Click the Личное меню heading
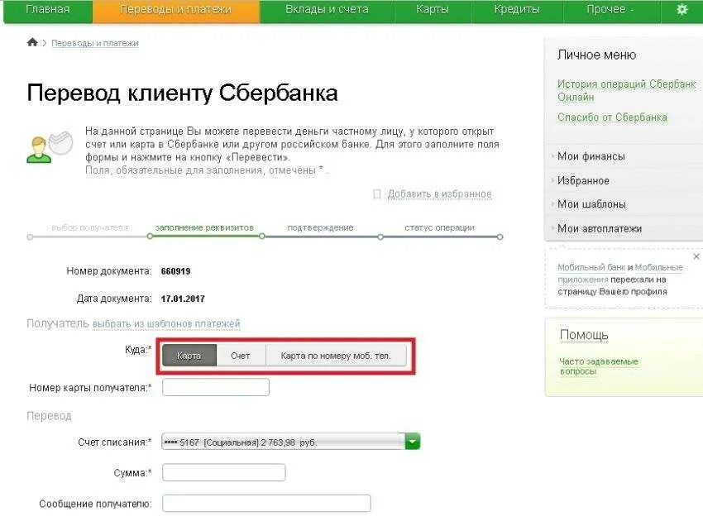This screenshot has height=526, width=703. click(x=597, y=55)
